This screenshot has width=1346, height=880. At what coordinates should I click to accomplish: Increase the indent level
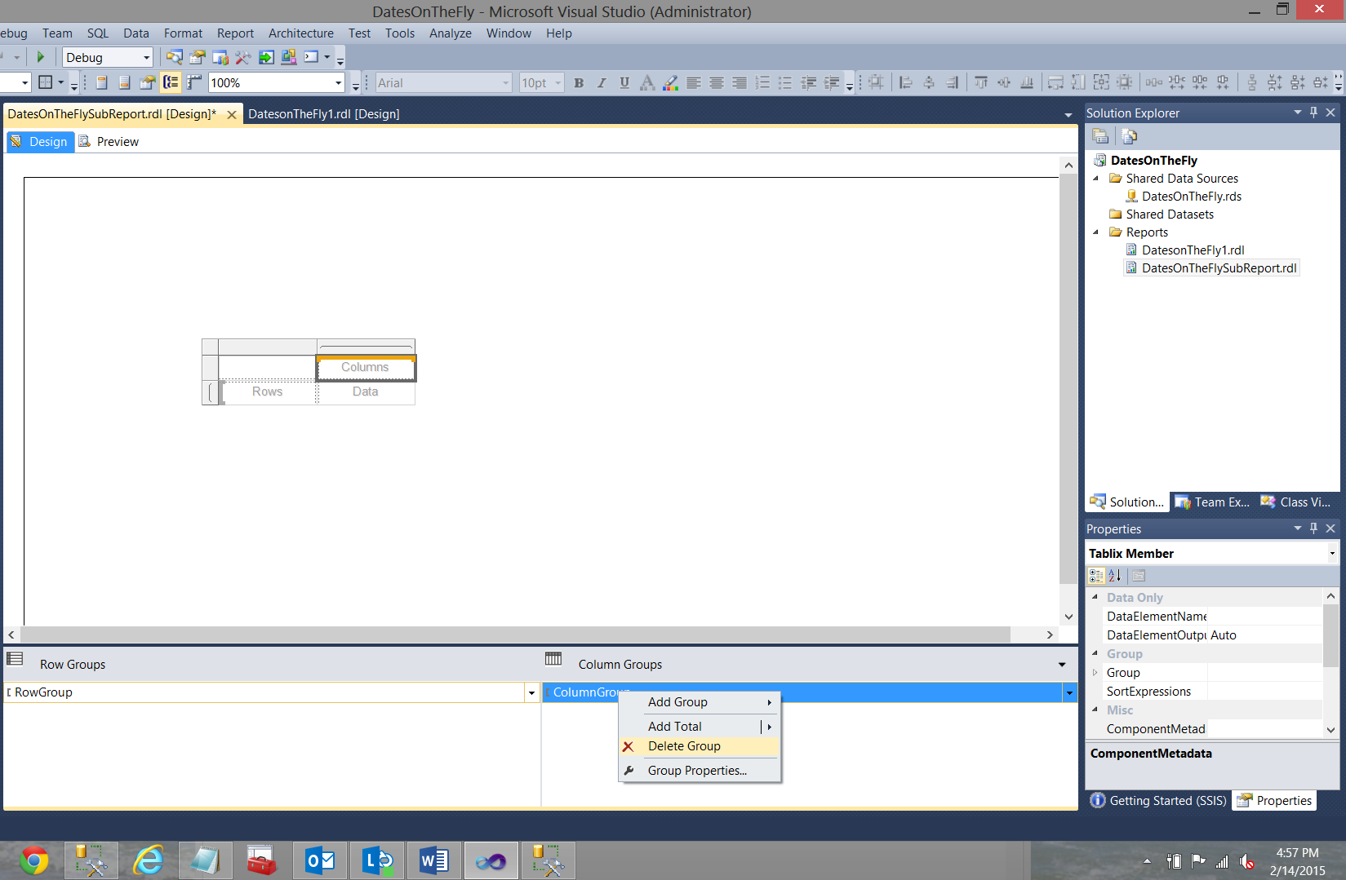(x=831, y=82)
